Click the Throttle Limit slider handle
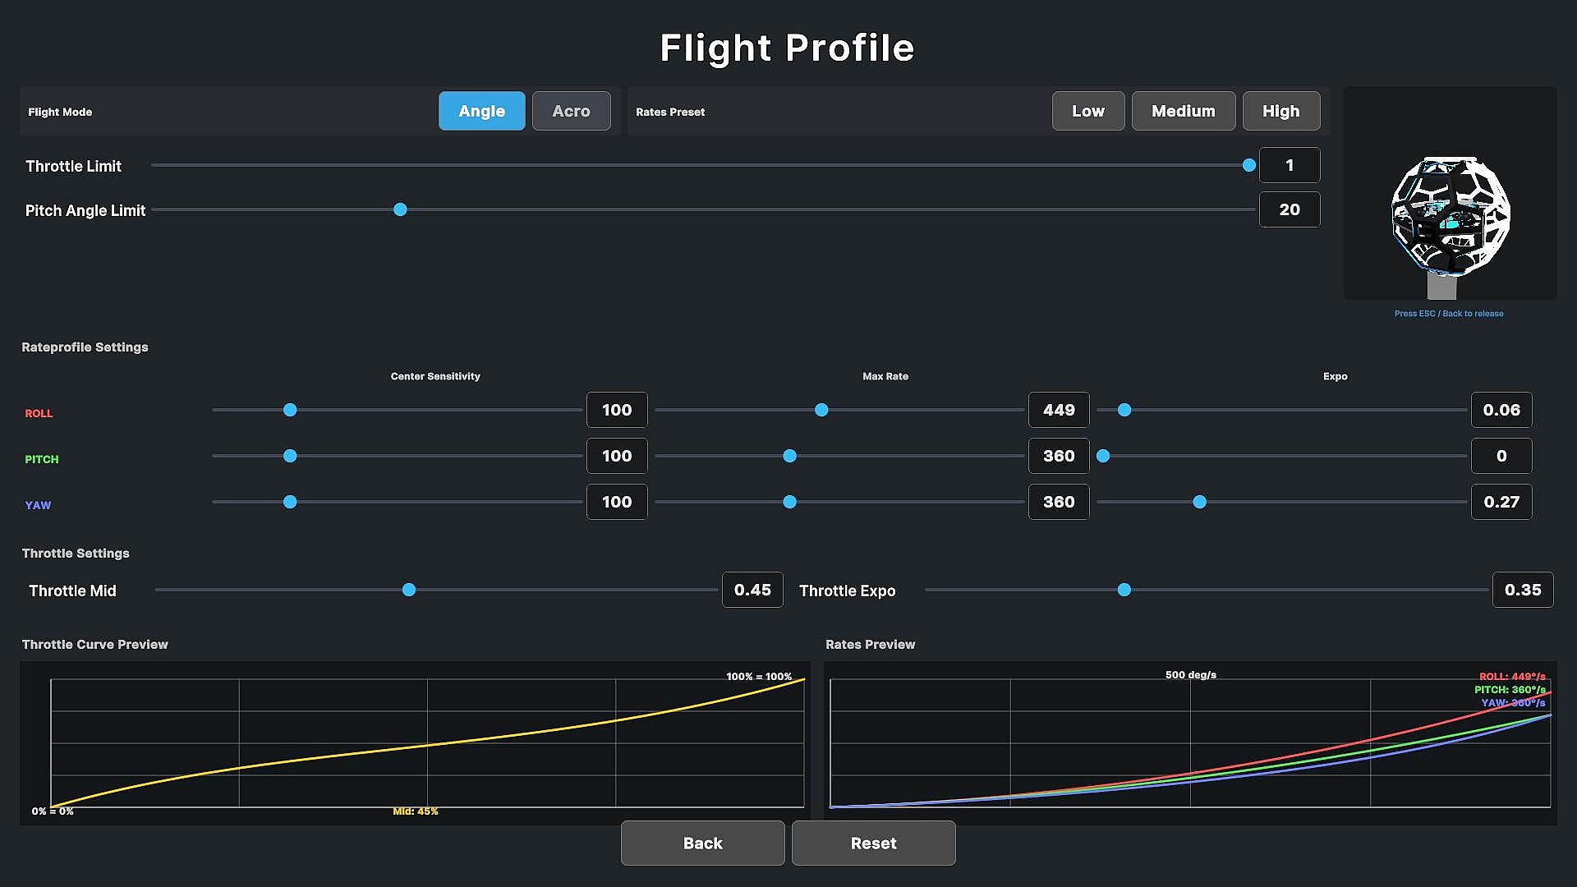The image size is (1577, 887). (1249, 165)
